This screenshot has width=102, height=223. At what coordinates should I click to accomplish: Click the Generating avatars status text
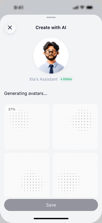pyautogui.click(x=26, y=93)
